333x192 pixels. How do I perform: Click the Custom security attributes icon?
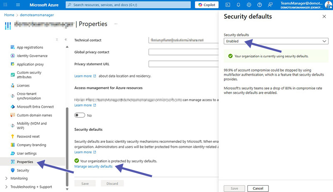click(12, 75)
